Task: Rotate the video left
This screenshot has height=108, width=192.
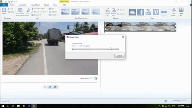Action: pyautogui.click(x=108, y=12)
